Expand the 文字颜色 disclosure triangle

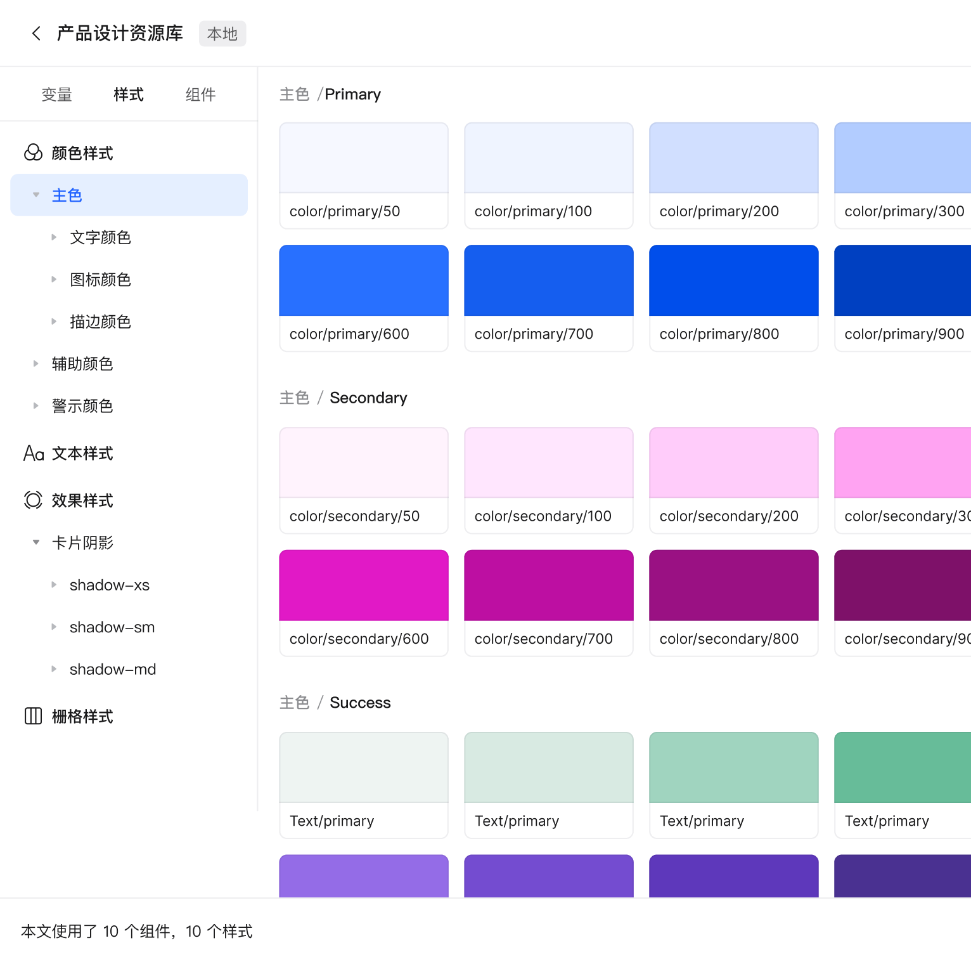(54, 237)
